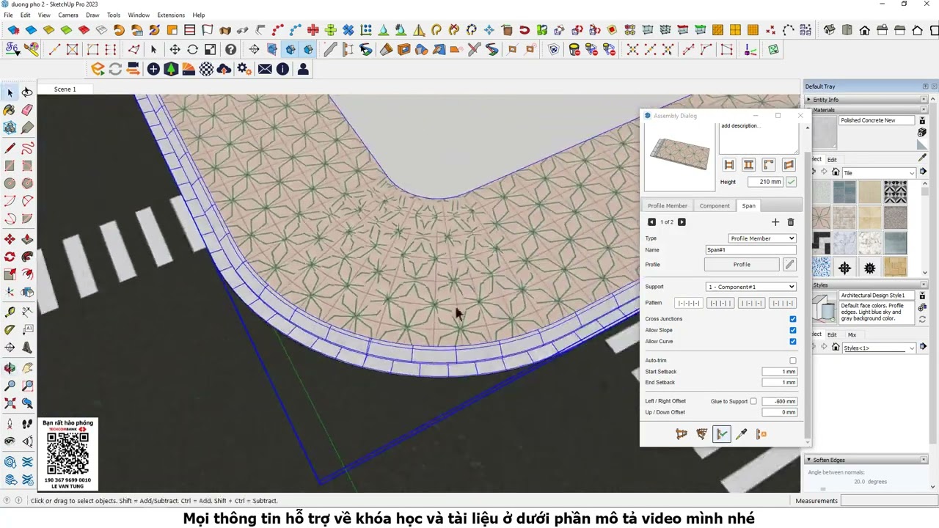
Task: Select the first span pattern button
Action: tap(688, 303)
